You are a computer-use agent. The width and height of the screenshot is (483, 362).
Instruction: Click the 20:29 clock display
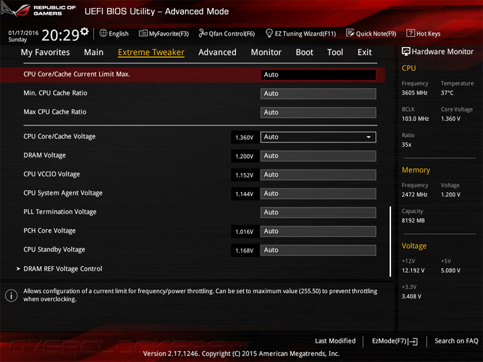(60, 36)
